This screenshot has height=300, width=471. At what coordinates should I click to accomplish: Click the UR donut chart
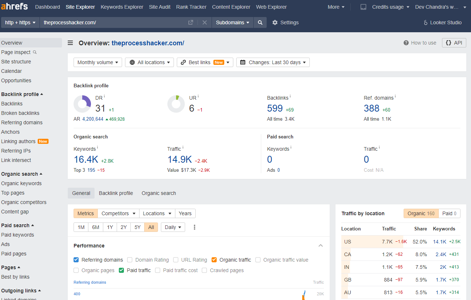click(176, 104)
